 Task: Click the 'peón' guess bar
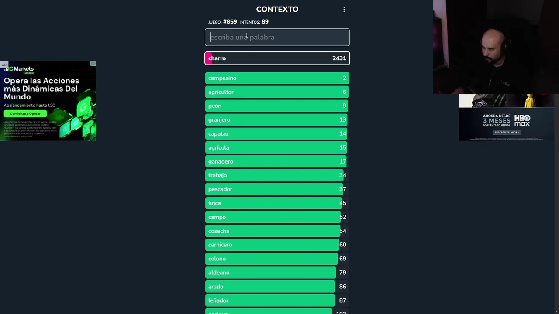[277, 106]
